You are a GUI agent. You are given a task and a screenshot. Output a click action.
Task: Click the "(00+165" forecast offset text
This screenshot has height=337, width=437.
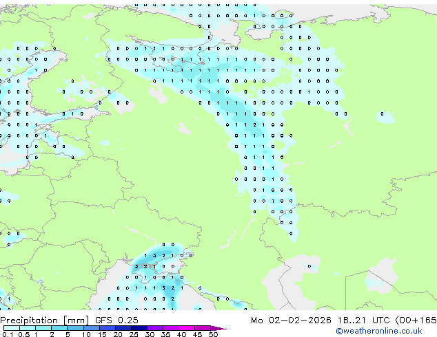tap(416, 320)
